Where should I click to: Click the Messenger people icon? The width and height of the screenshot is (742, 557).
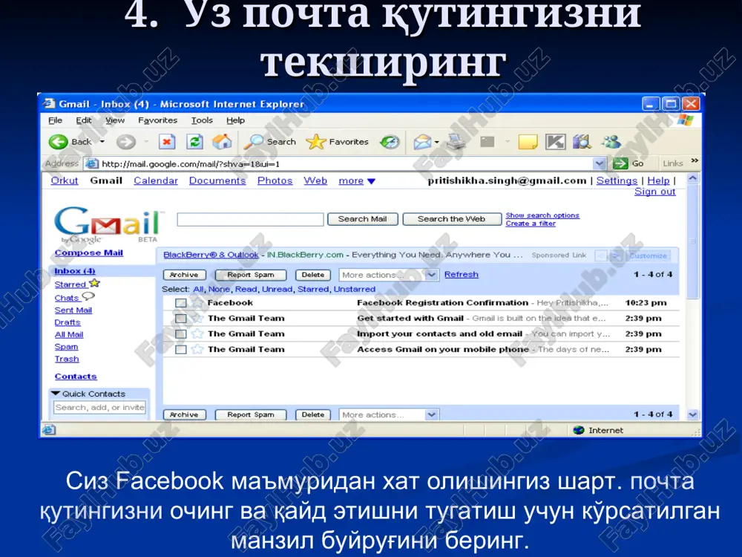click(x=611, y=142)
